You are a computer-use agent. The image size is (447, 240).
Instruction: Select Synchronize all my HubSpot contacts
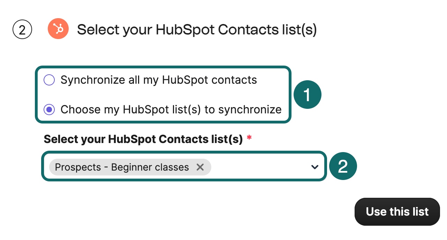click(49, 80)
